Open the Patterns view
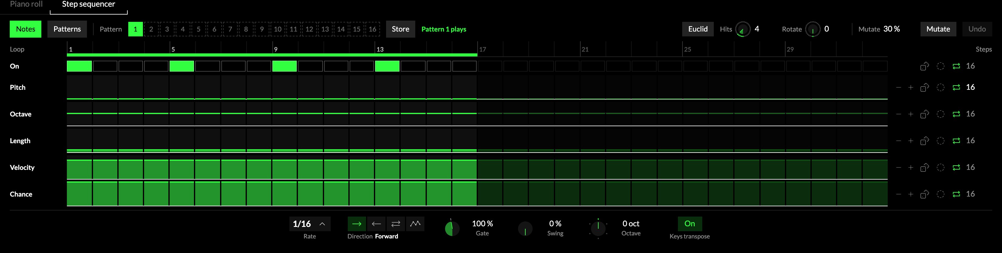 (67, 29)
